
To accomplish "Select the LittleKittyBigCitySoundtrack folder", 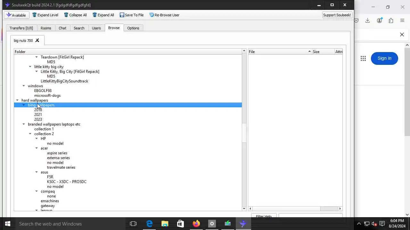I will click(64, 81).
